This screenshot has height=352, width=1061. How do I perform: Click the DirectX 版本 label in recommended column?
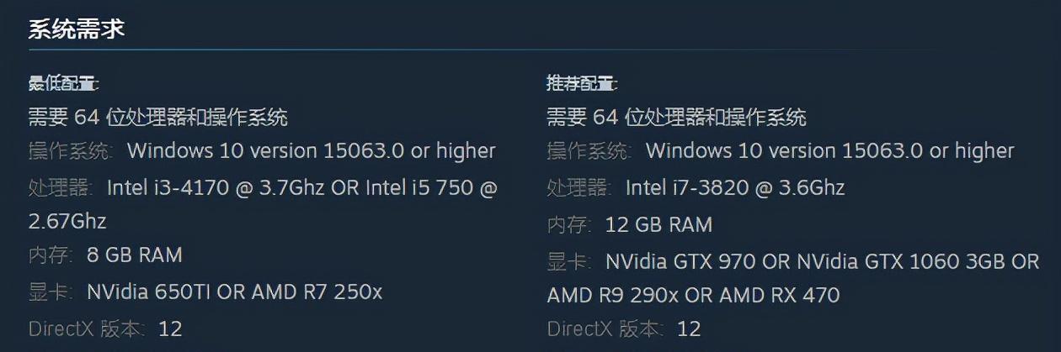tap(606, 328)
